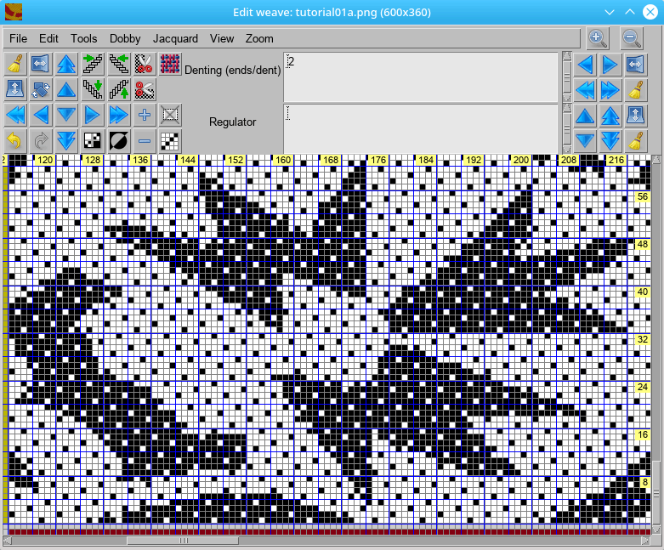Open the Dobby menu
This screenshot has width=664, height=550.
pos(125,38)
